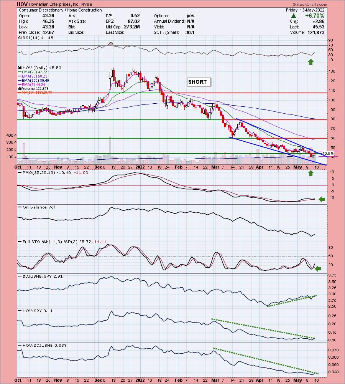Click the candlestick icon beside HOV (Daily)

(x=20, y=68)
